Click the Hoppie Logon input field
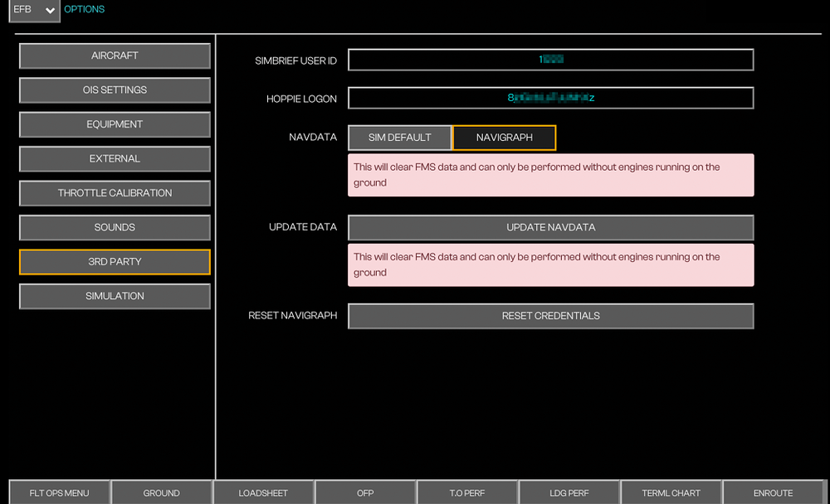830x504 pixels. (x=550, y=98)
